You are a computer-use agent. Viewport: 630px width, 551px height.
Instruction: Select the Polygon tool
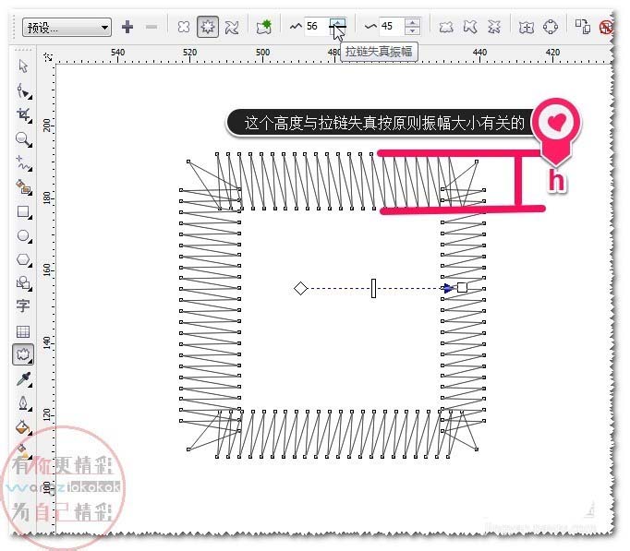[23, 259]
